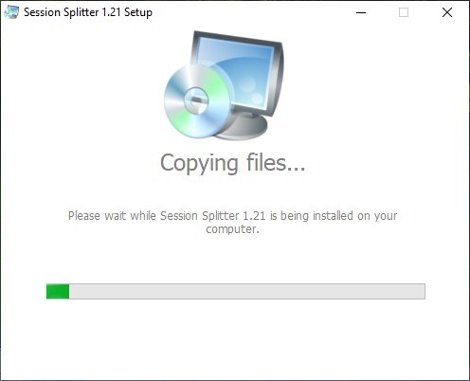Click the "Copying files..." heading
Viewport: 470px width, 381px height.
point(233,163)
